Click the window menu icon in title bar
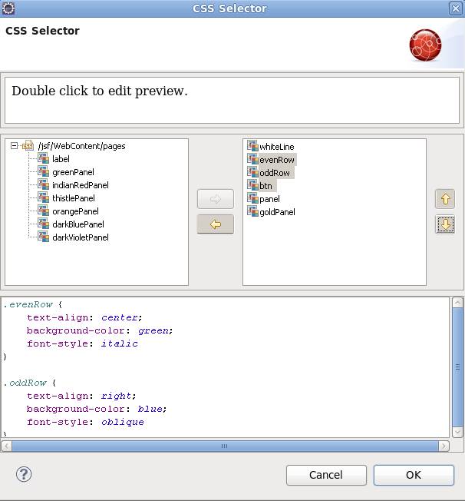This screenshot has height=501, width=465. [x=8, y=8]
